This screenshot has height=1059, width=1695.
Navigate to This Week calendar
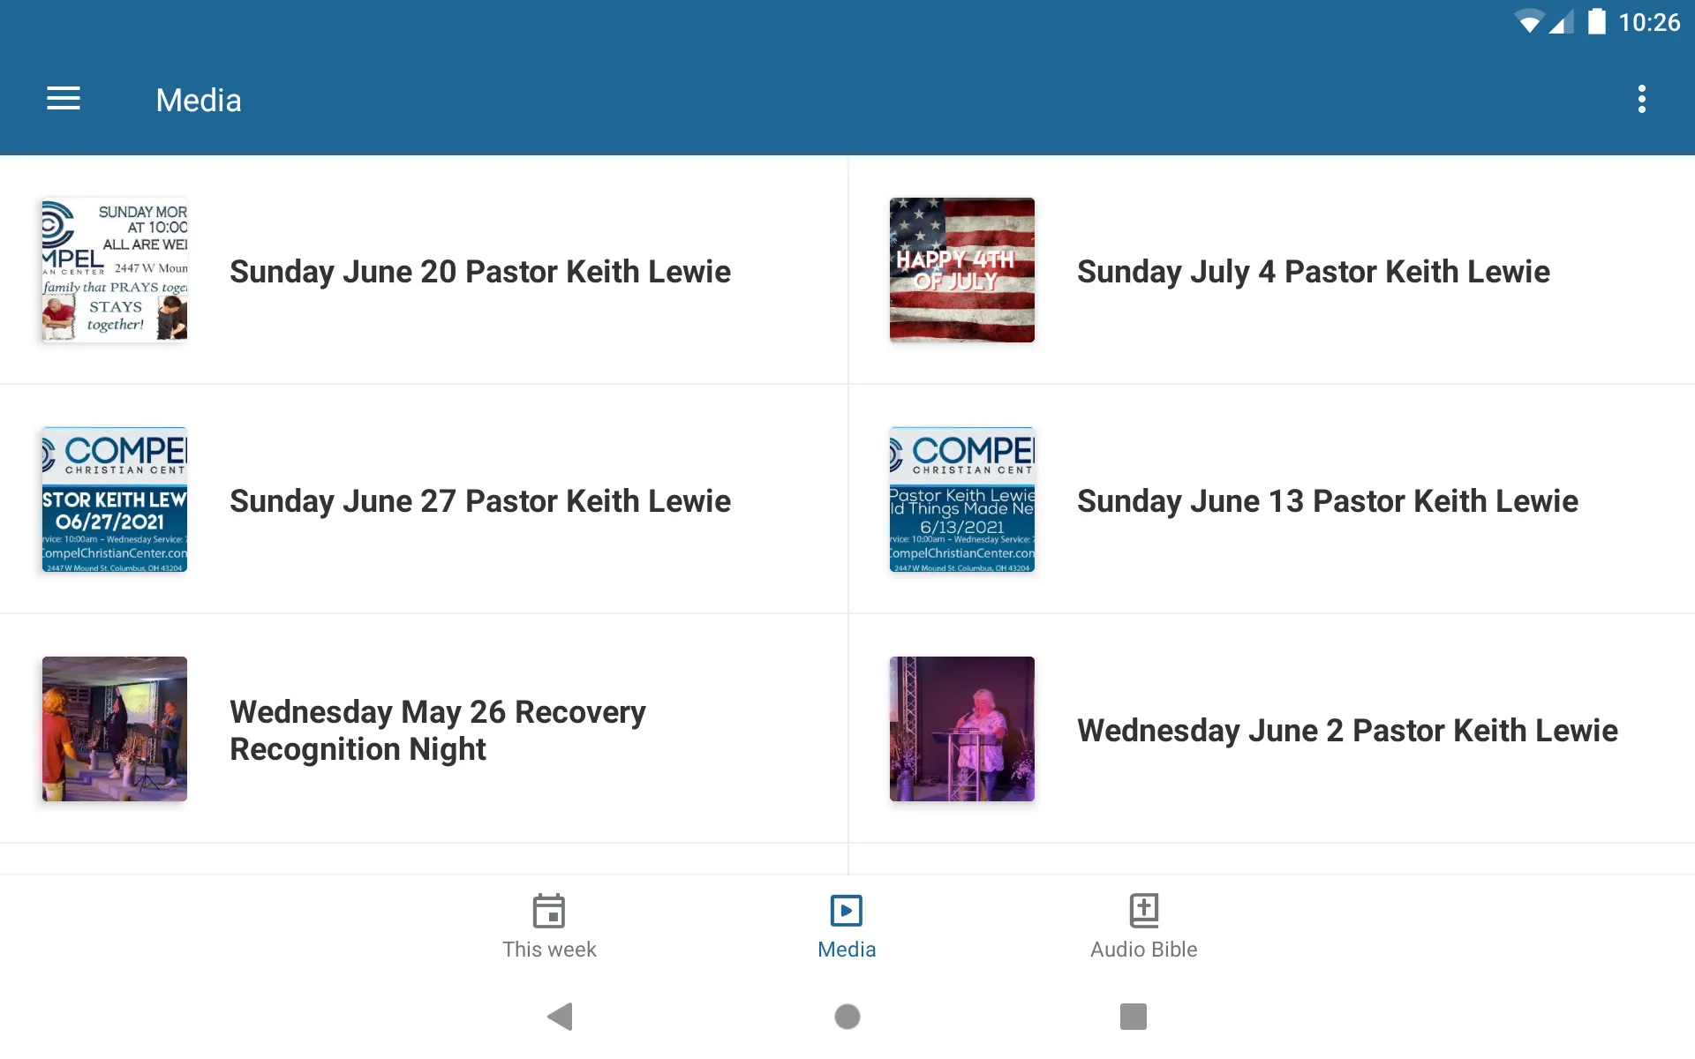pyautogui.click(x=549, y=924)
